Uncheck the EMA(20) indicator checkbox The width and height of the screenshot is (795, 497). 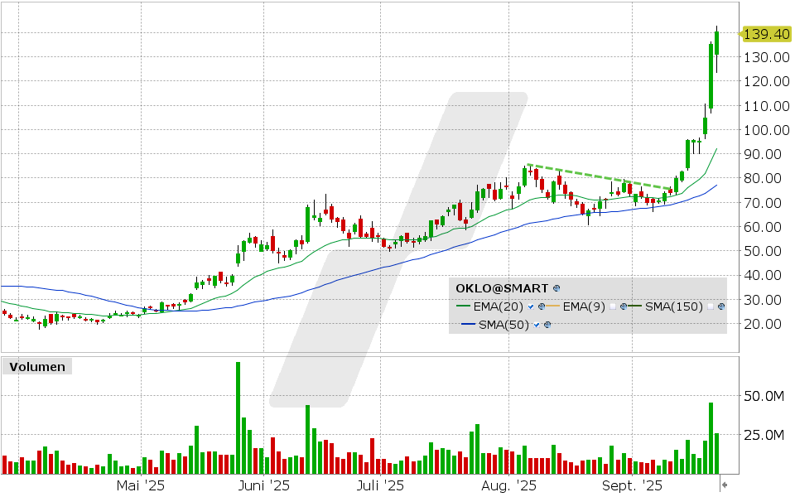(x=531, y=306)
